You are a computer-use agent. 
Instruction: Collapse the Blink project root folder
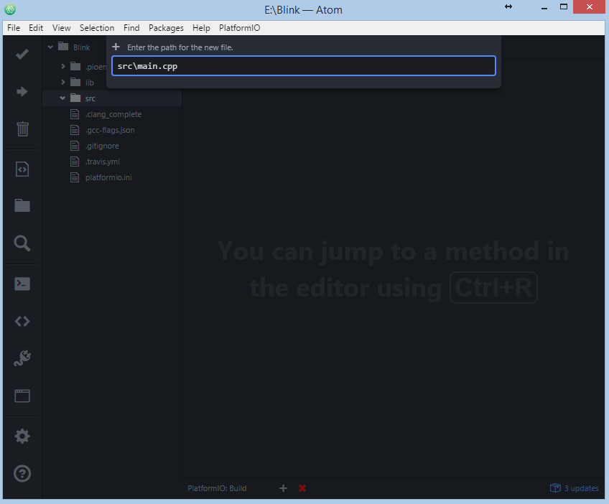50,47
